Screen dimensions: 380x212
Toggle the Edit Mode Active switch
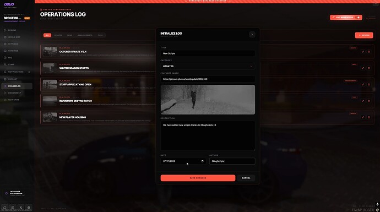[x=358, y=18]
